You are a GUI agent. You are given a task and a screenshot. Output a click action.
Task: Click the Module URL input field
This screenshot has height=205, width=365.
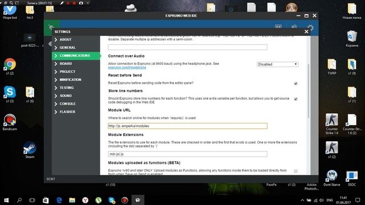pos(188,126)
